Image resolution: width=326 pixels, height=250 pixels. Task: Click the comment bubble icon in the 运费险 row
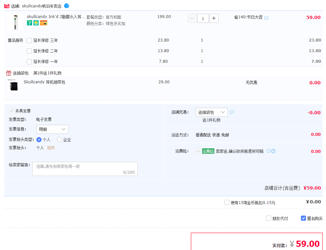coord(269,151)
